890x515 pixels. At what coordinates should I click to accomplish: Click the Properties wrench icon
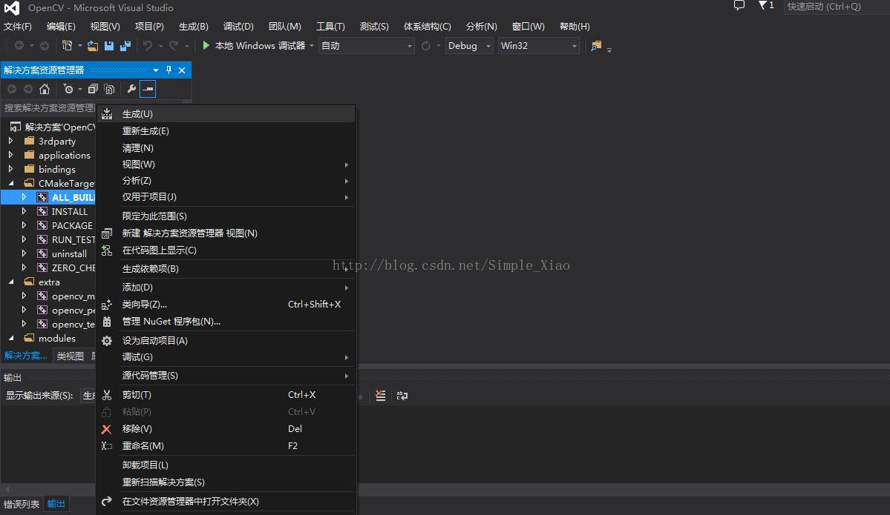tap(131, 89)
